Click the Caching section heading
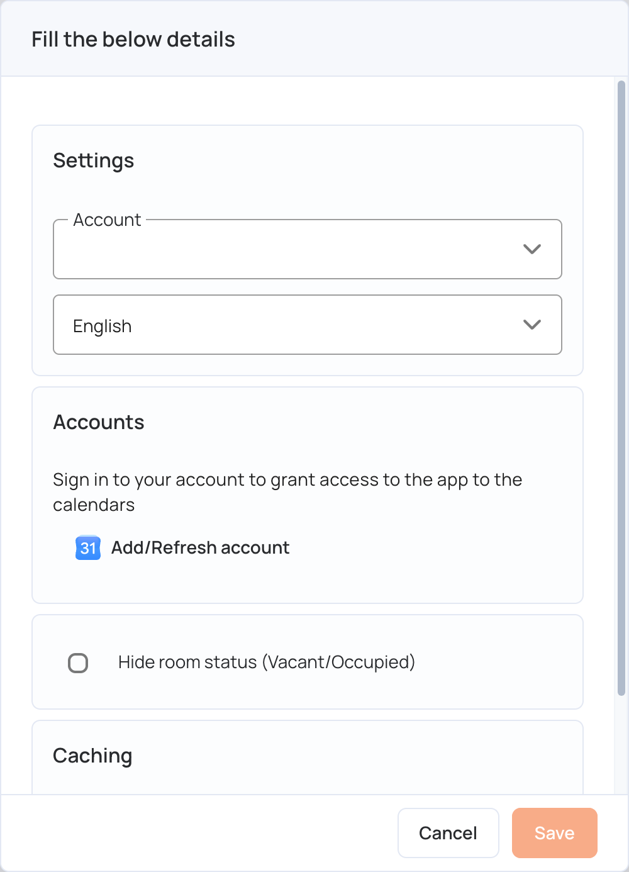629x872 pixels. pyautogui.click(x=92, y=756)
